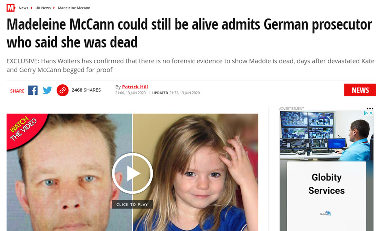Click the red NEWS section tag
This screenshot has width=376, height=231.
pyautogui.click(x=360, y=90)
